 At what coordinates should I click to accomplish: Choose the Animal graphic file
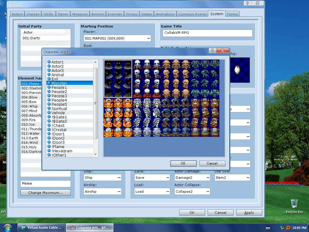pyautogui.click(x=70, y=75)
